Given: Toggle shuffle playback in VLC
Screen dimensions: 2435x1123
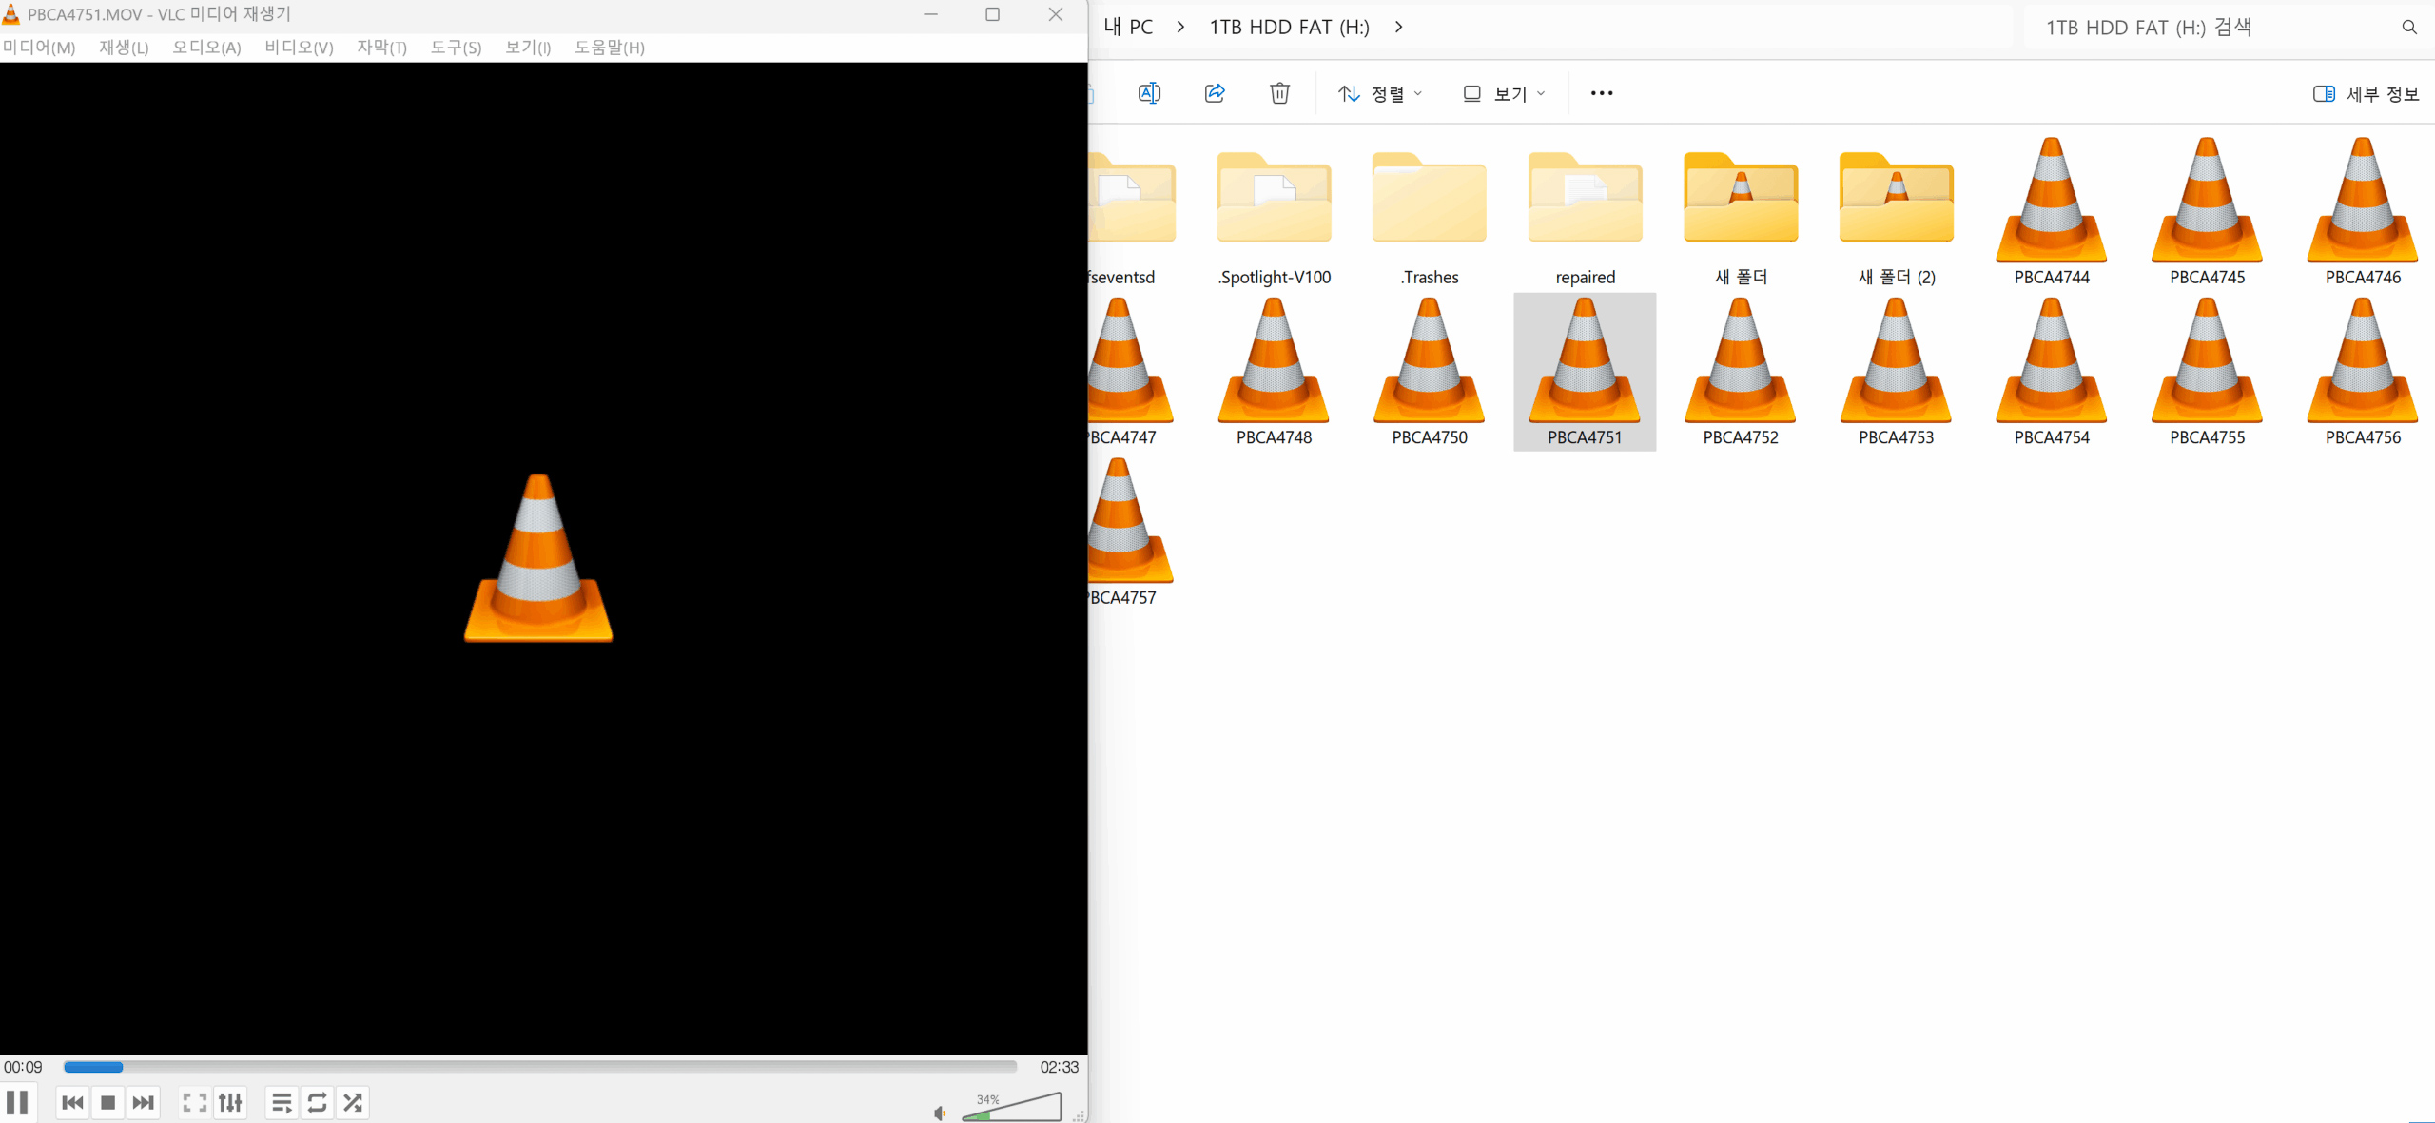Looking at the screenshot, I should 353,1103.
